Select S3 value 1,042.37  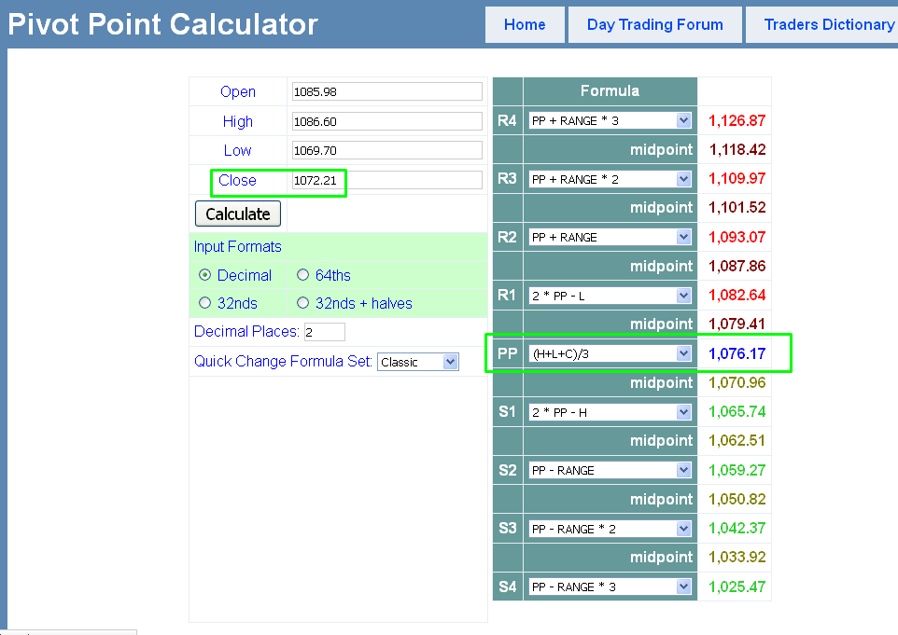click(737, 528)
